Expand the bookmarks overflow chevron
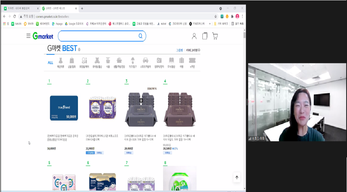The height and width of the screenshot is (192, 347). (210, 23)
